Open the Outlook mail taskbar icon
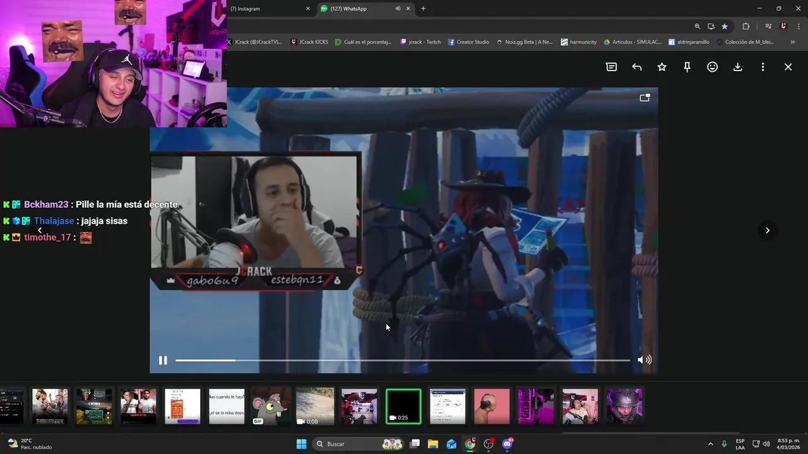 (451, 444)
